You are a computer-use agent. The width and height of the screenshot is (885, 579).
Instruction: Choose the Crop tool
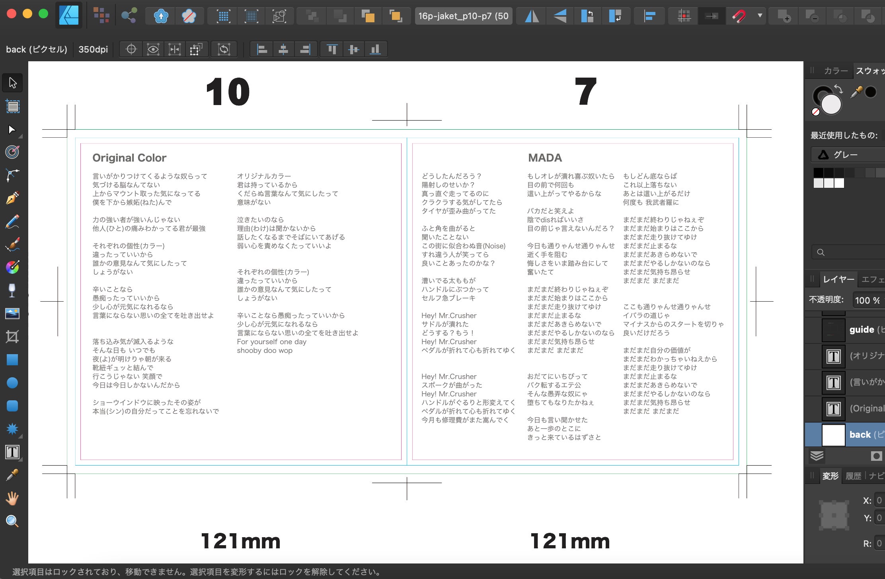12,337
